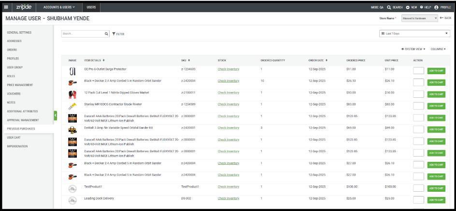Click SKU DS-002 cell
The height and width of the screenshot is (211, 456).
[x=186, y=198]
